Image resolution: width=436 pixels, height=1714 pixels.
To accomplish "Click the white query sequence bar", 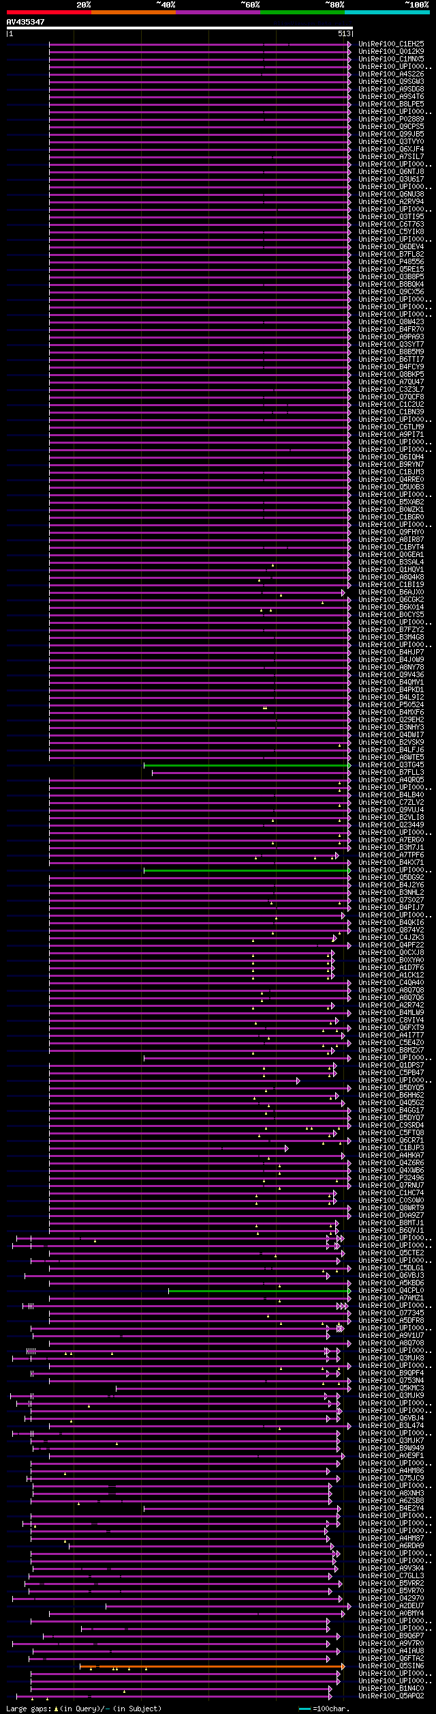I will click(x=179, y=28).
